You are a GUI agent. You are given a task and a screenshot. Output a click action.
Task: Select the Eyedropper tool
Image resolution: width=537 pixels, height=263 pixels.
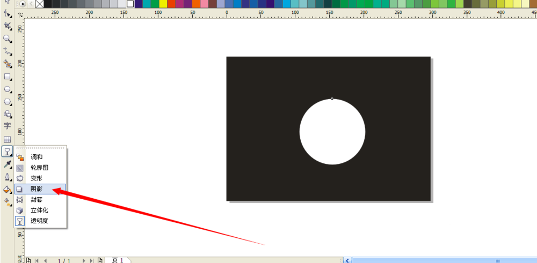(7, 164)
